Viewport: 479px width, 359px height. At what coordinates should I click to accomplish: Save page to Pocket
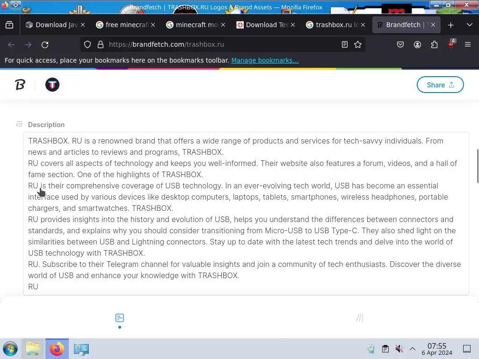click(x=400, y=44)
